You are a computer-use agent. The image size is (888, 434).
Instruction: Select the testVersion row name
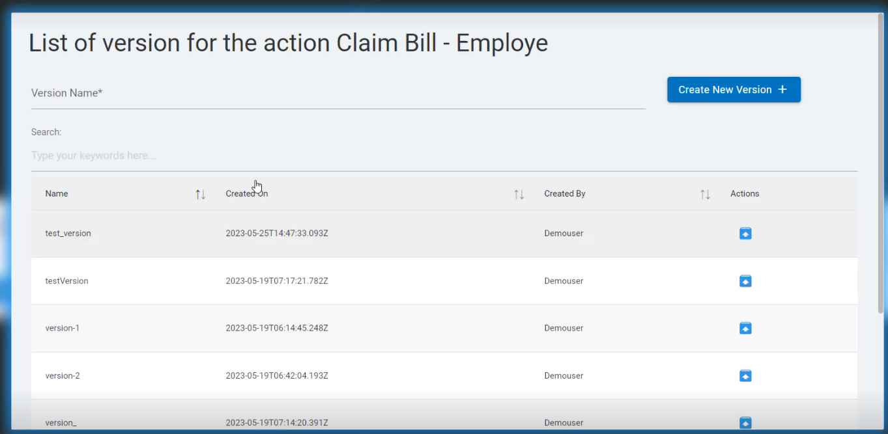pyautogui.click(x=66, y=281)
